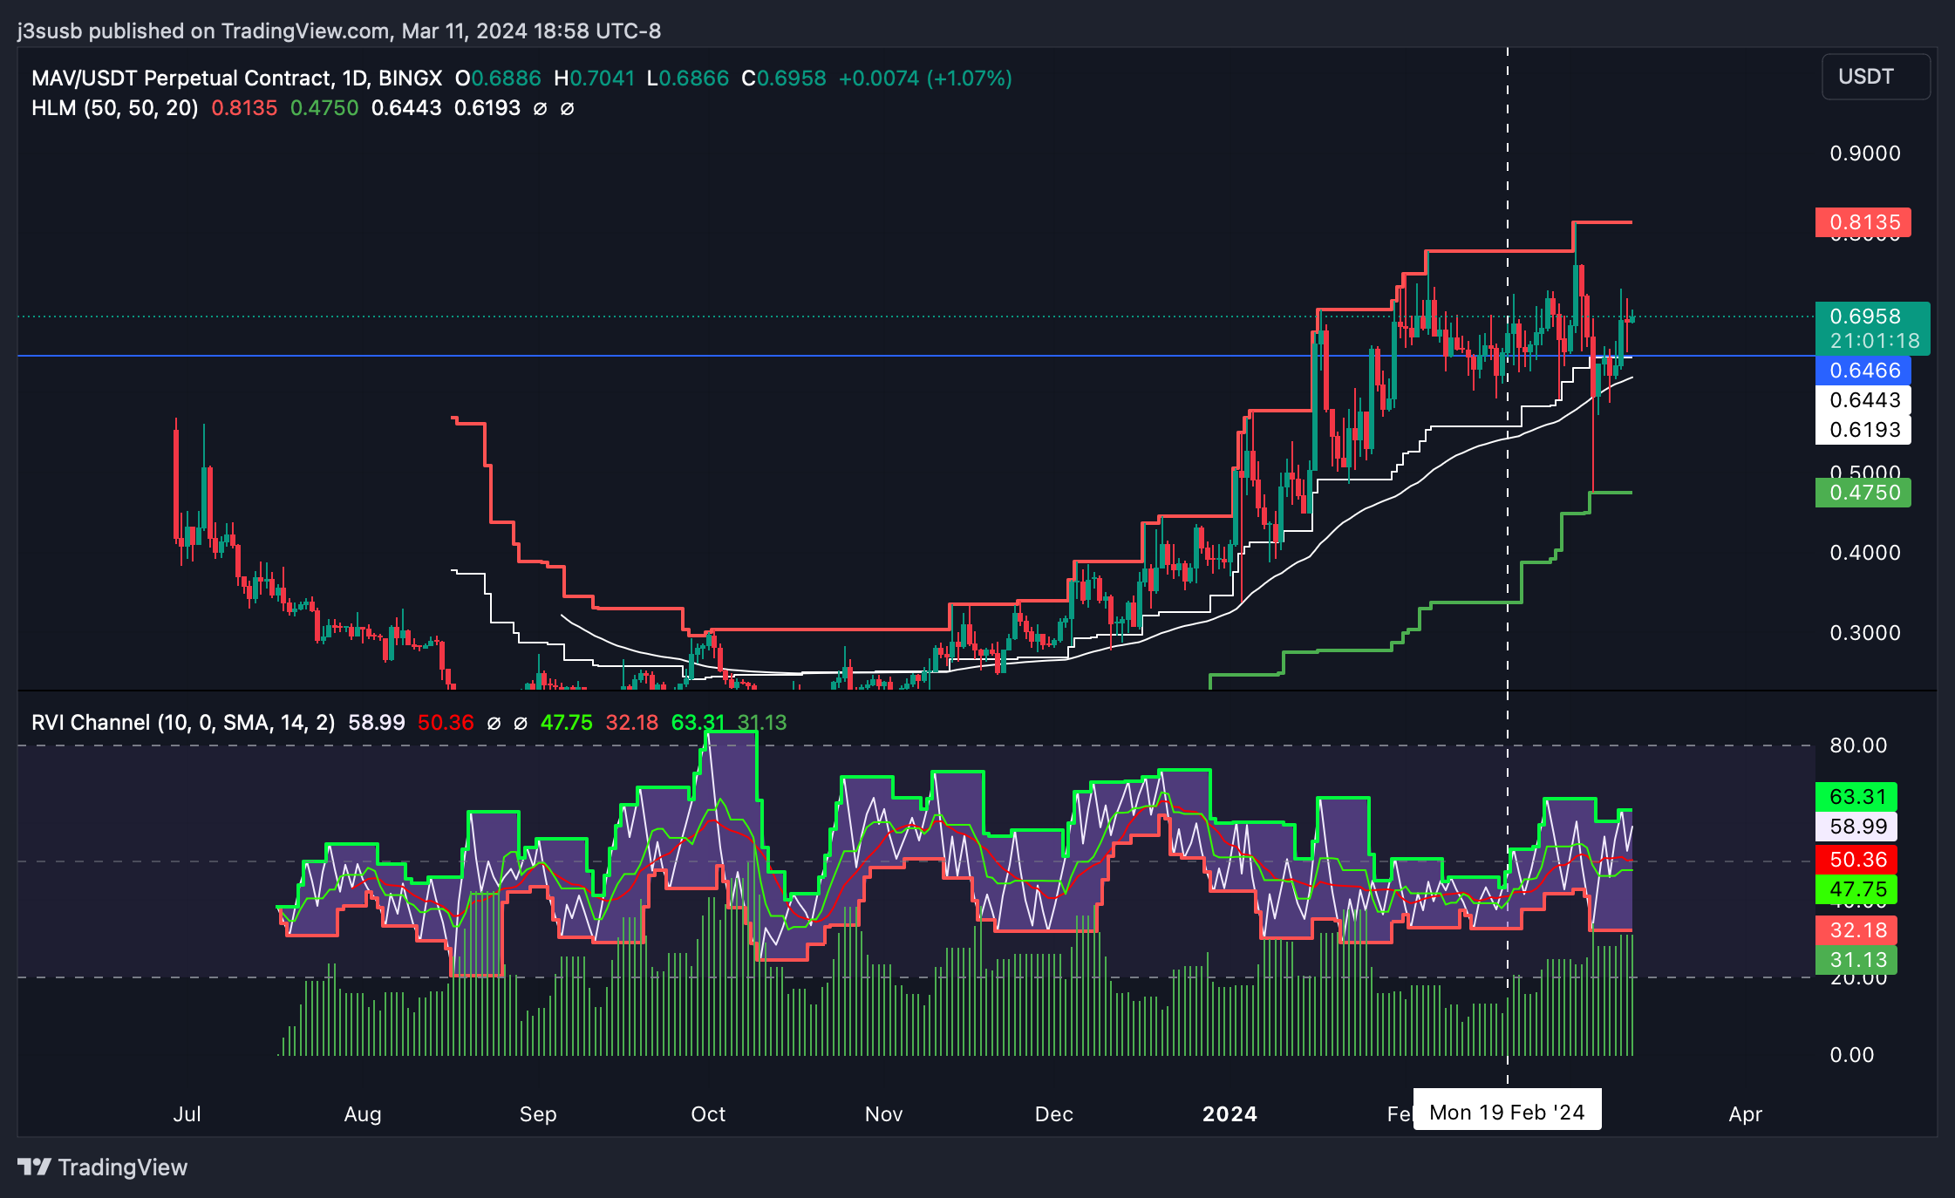The image size is (1955, 1198).
Task: Click the Mon 19 Feb '24 date label
Action: [1507, 1113]
